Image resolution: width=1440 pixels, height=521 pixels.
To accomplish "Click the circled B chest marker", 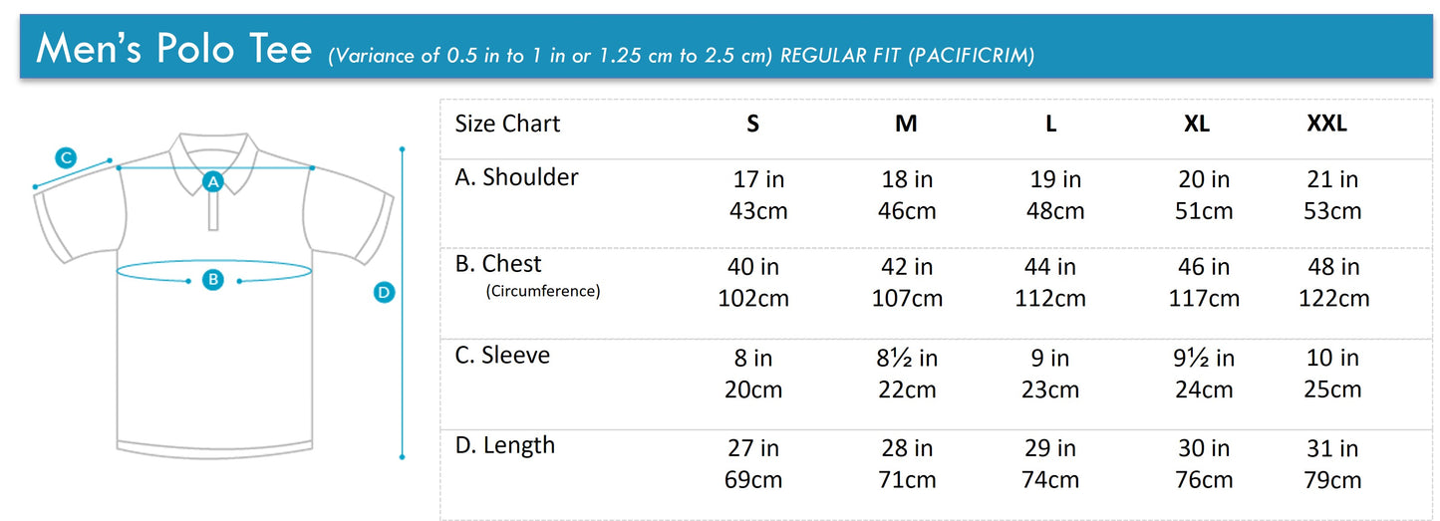I will click(212, 280).
